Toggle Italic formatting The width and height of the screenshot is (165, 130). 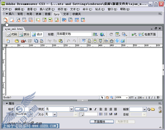[x=95, y=109]
